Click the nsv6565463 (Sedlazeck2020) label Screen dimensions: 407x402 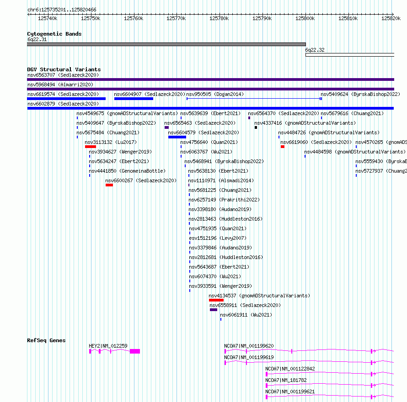pos(200,123)
